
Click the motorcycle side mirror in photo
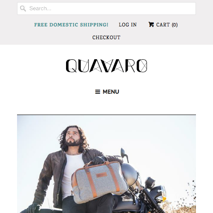point(124,153)
